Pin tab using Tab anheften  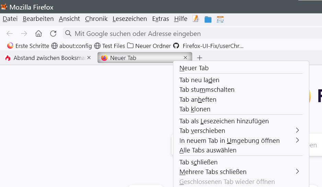pos(198,100)
